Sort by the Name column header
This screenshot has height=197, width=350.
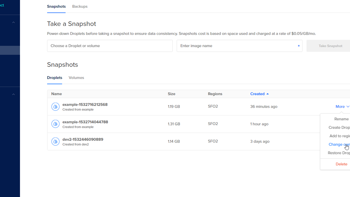click(x=56, y=94)
